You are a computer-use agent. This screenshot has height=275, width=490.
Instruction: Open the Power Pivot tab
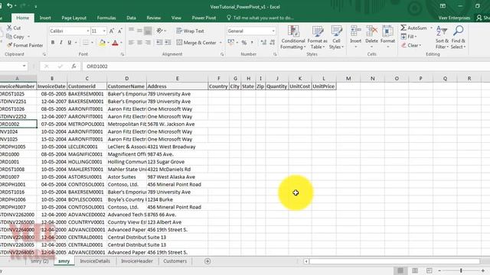pos(204,18)
